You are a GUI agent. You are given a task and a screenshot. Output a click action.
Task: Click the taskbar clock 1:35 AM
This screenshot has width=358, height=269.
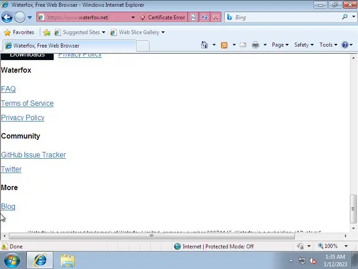pos(335,256)
